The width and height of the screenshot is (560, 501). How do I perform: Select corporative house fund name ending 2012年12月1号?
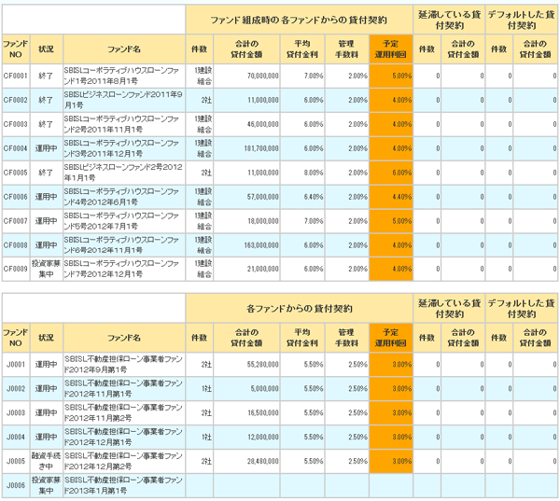click(121, 269)
